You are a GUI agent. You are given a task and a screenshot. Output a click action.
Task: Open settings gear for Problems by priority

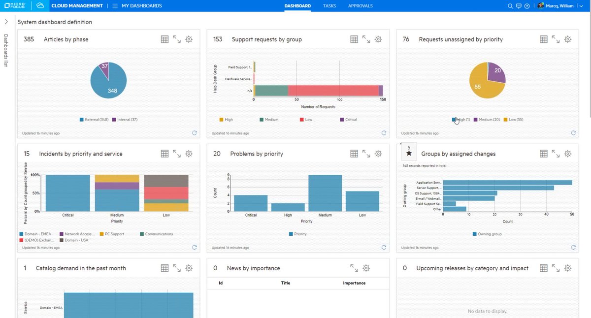tap(378, 154)
